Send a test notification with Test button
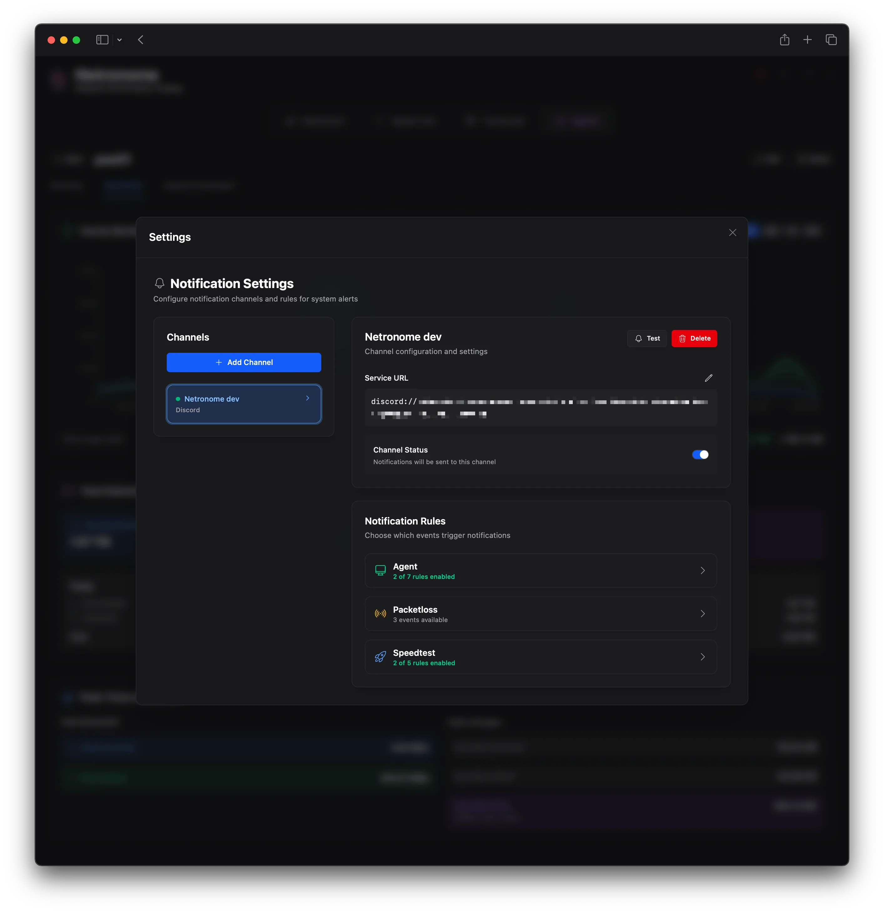This screenshot has width=884, height=912. click(x=647, y=339)
